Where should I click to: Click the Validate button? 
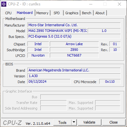89,122
